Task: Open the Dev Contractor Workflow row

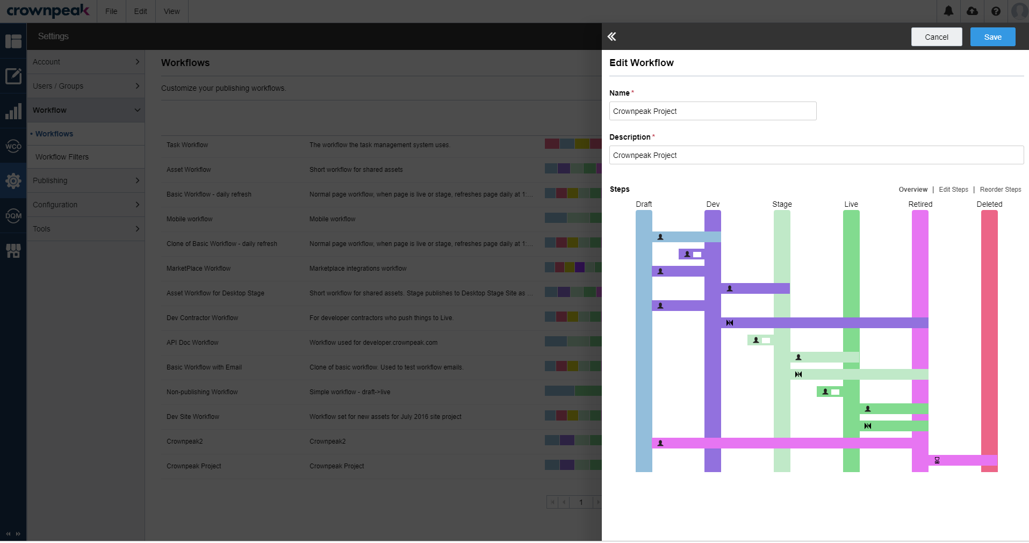Action: pyautogui.click(x=382, y=318)
